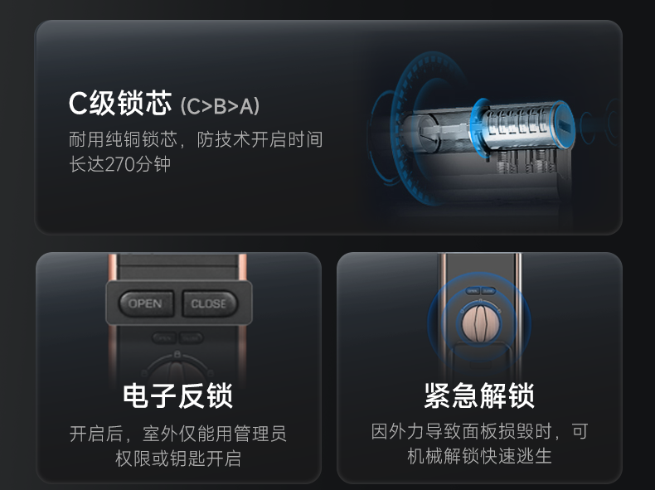This screenshot has height=490, width=655.
Task: Click the large CLOSE button
Action: tap(210, 303)
